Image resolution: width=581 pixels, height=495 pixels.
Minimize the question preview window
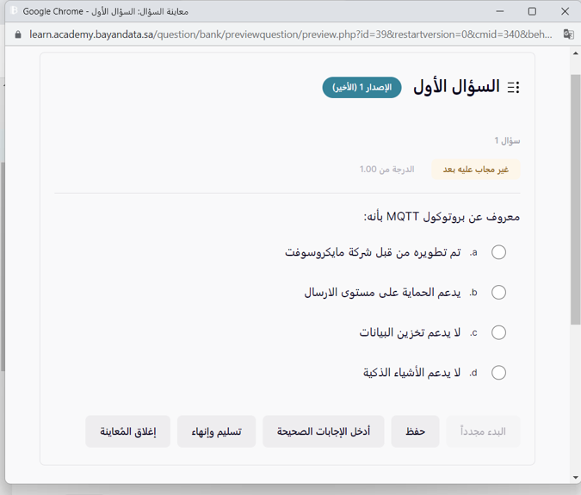tap(497, 11)
